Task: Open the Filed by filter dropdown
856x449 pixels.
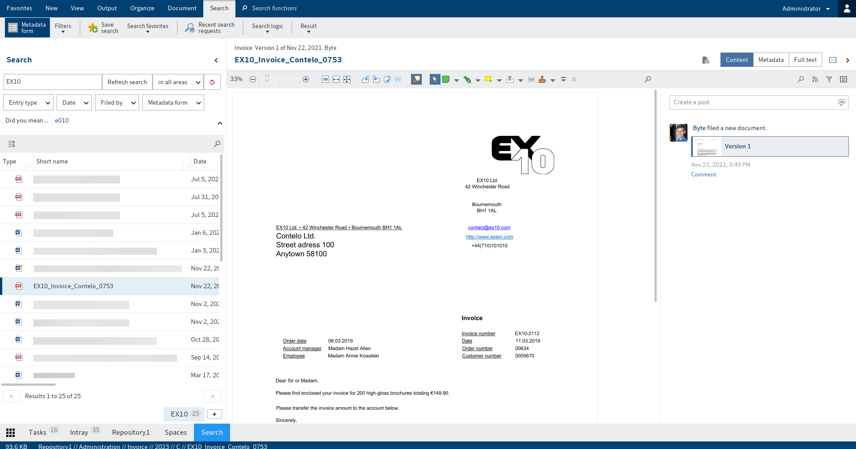Action: [x=117, y=102]
